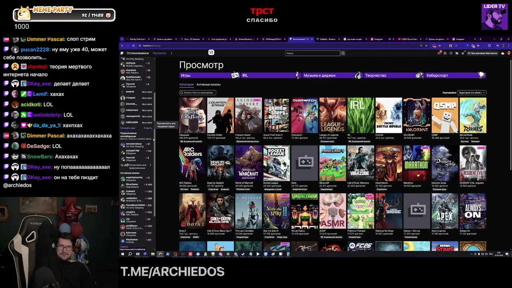Open the user avatar menu
The width and height of the screenshot is (512, 288).
pyautogui.click(x=508, y=53)
